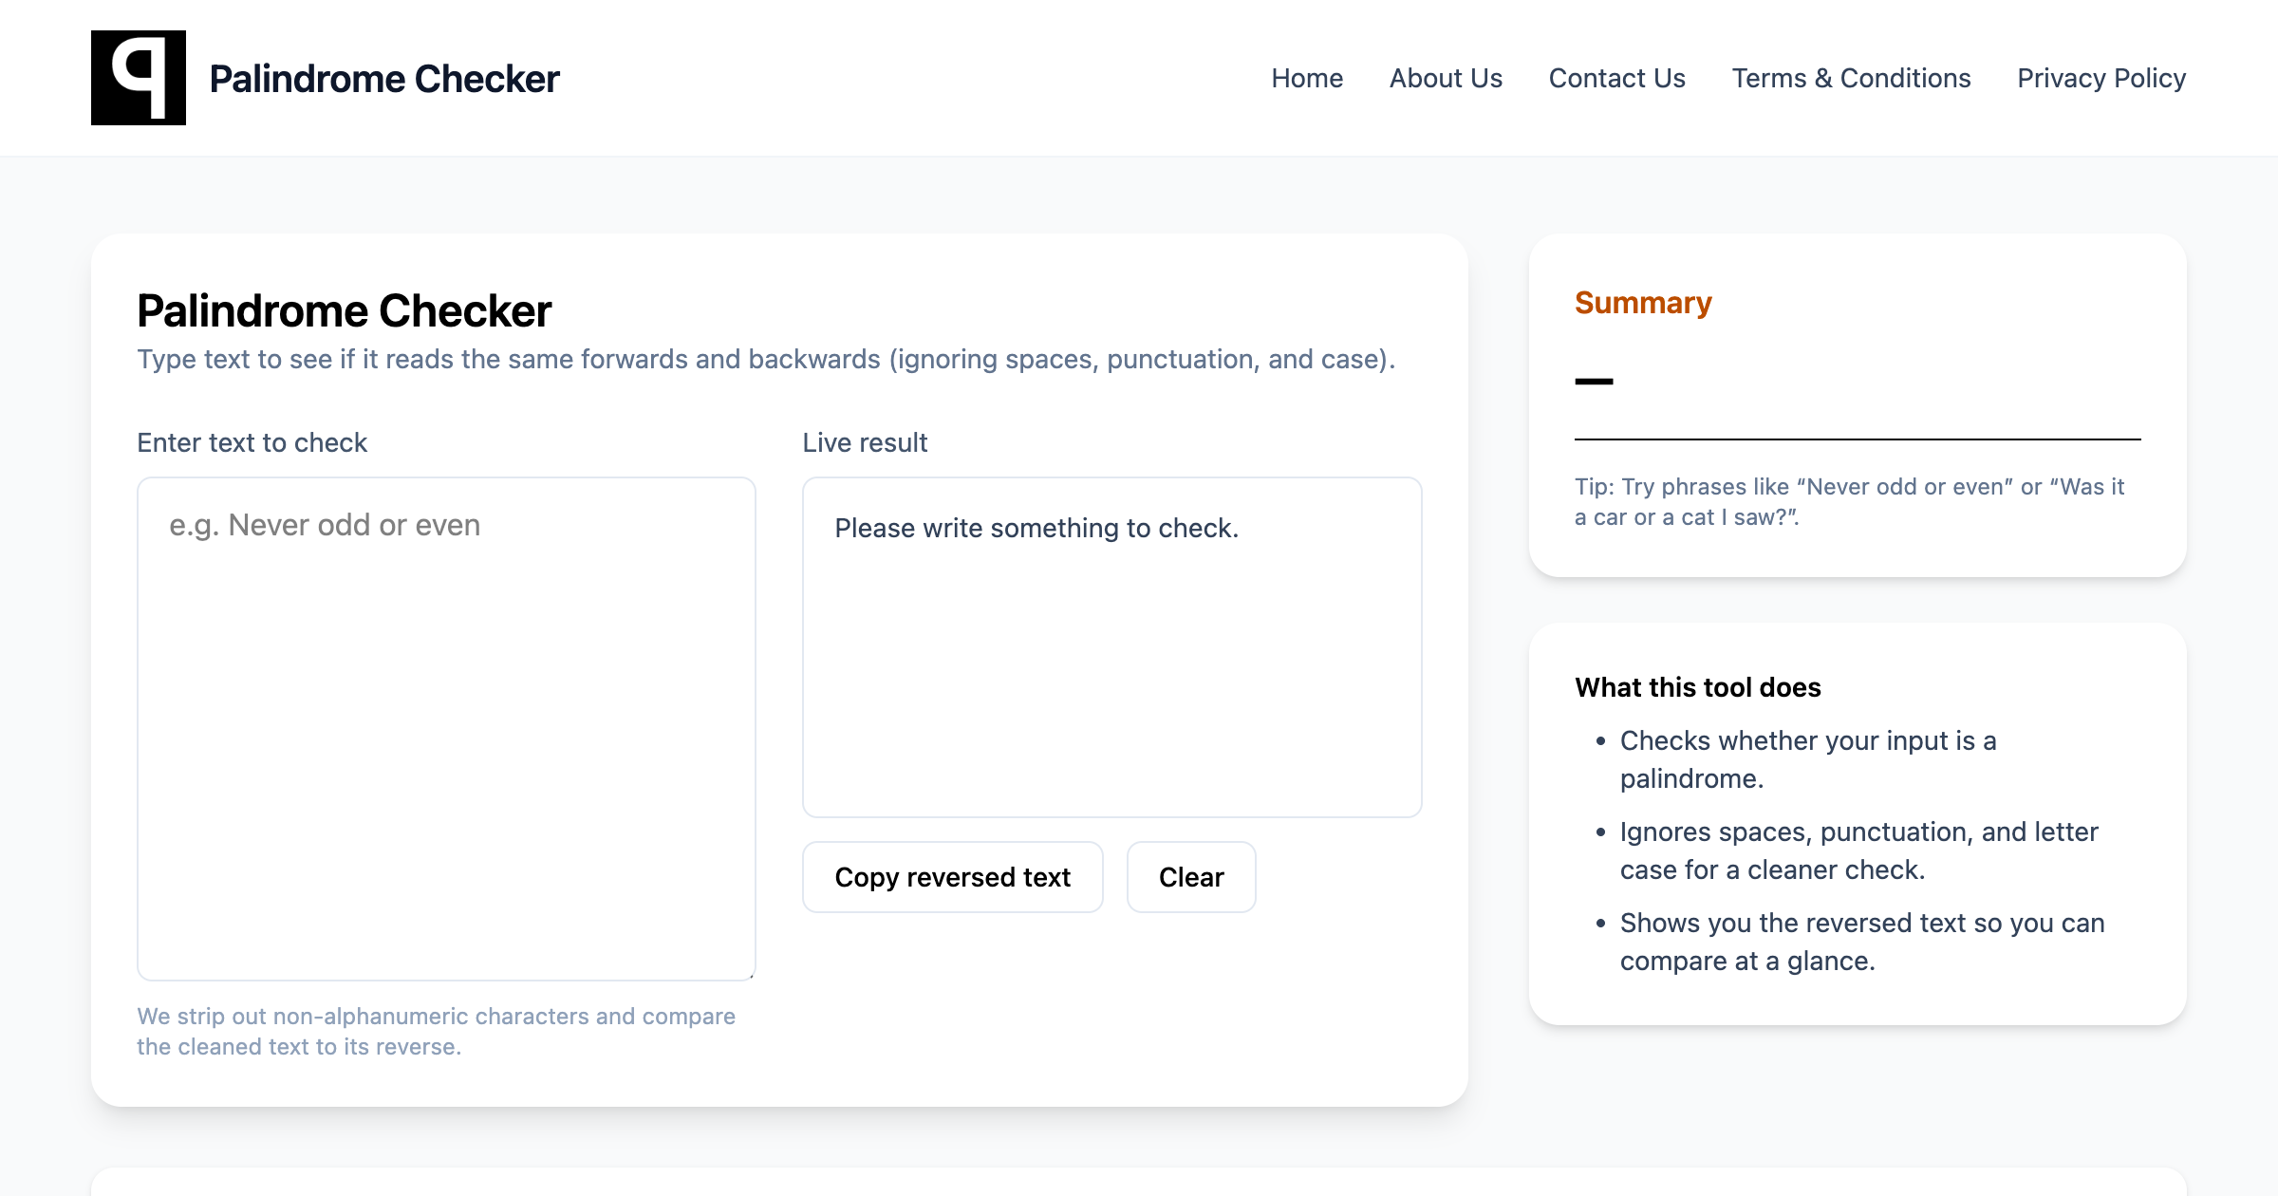This screenshot has height=1196, width=2278.
Task: Click the textarea resize handle corner
Action: [751, 975]
